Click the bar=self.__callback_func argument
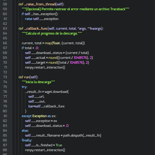The height and width of the screenshot is (155, 155). 47,106
